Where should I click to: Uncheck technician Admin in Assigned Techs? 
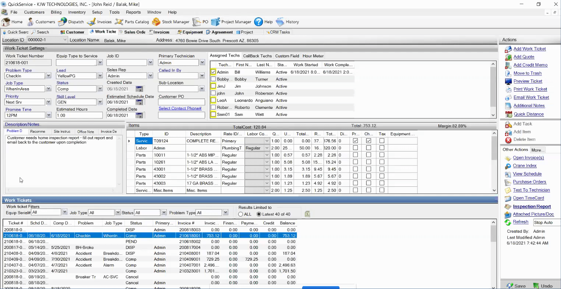(213, 72)
